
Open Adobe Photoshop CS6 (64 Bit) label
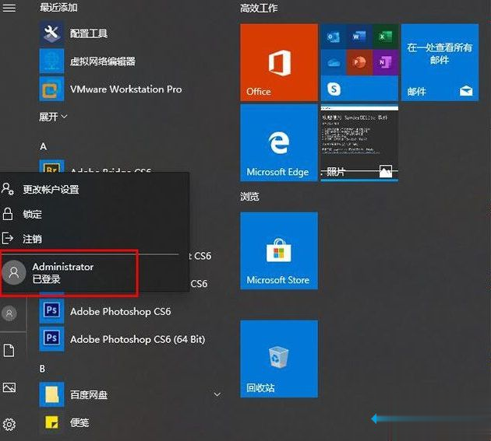pyautogui.click(x=138, y=339)
